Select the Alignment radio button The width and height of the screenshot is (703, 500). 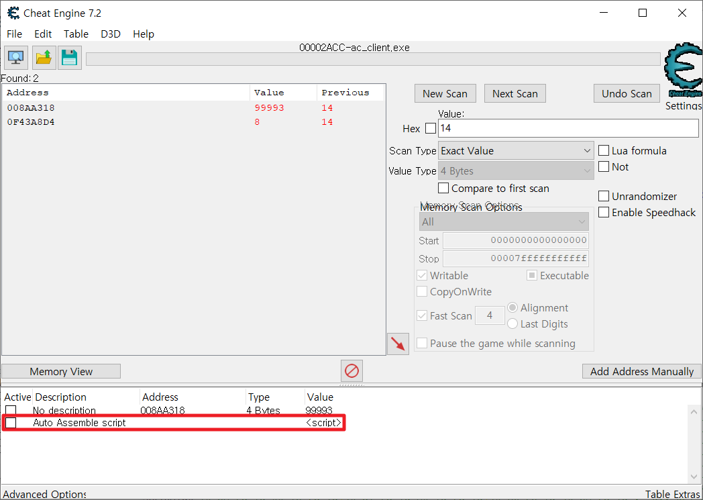click(512, 308)
